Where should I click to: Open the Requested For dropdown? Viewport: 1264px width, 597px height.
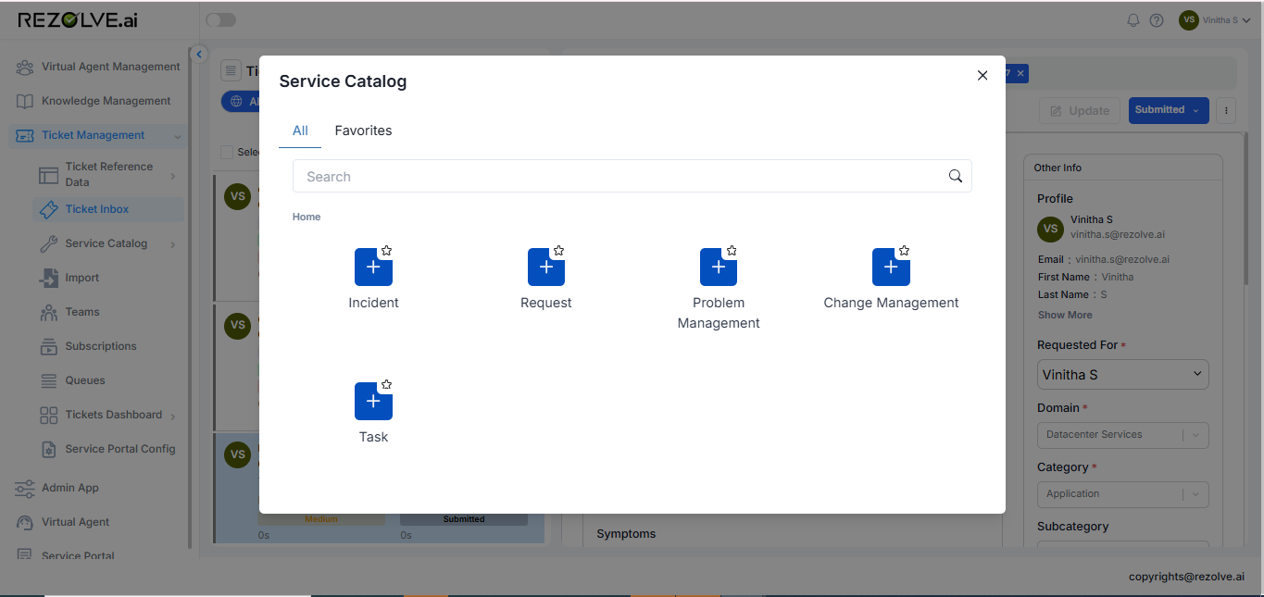(1123, 374)
